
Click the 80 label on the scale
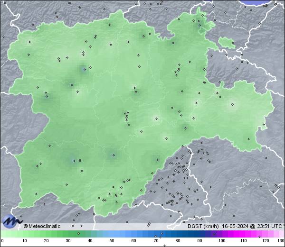click(178, 241)
